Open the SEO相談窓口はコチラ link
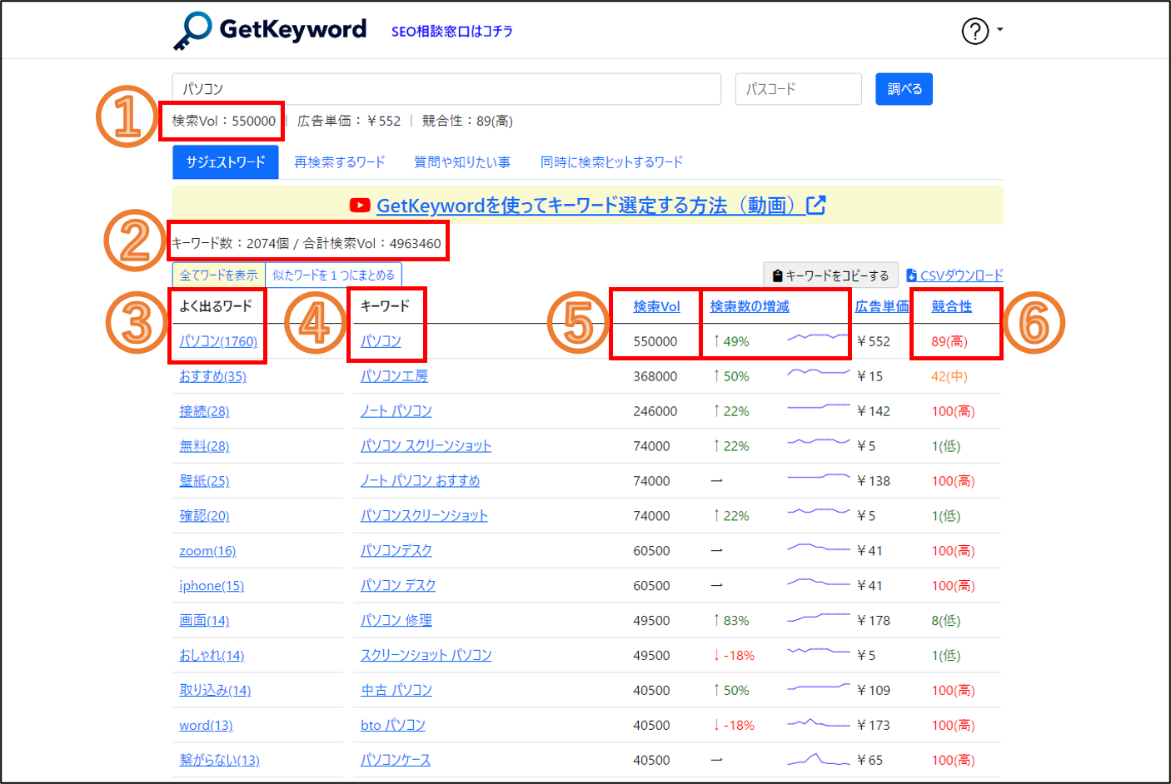The width and height of the screenshot is (1171, 784). (x=452, y=32)
